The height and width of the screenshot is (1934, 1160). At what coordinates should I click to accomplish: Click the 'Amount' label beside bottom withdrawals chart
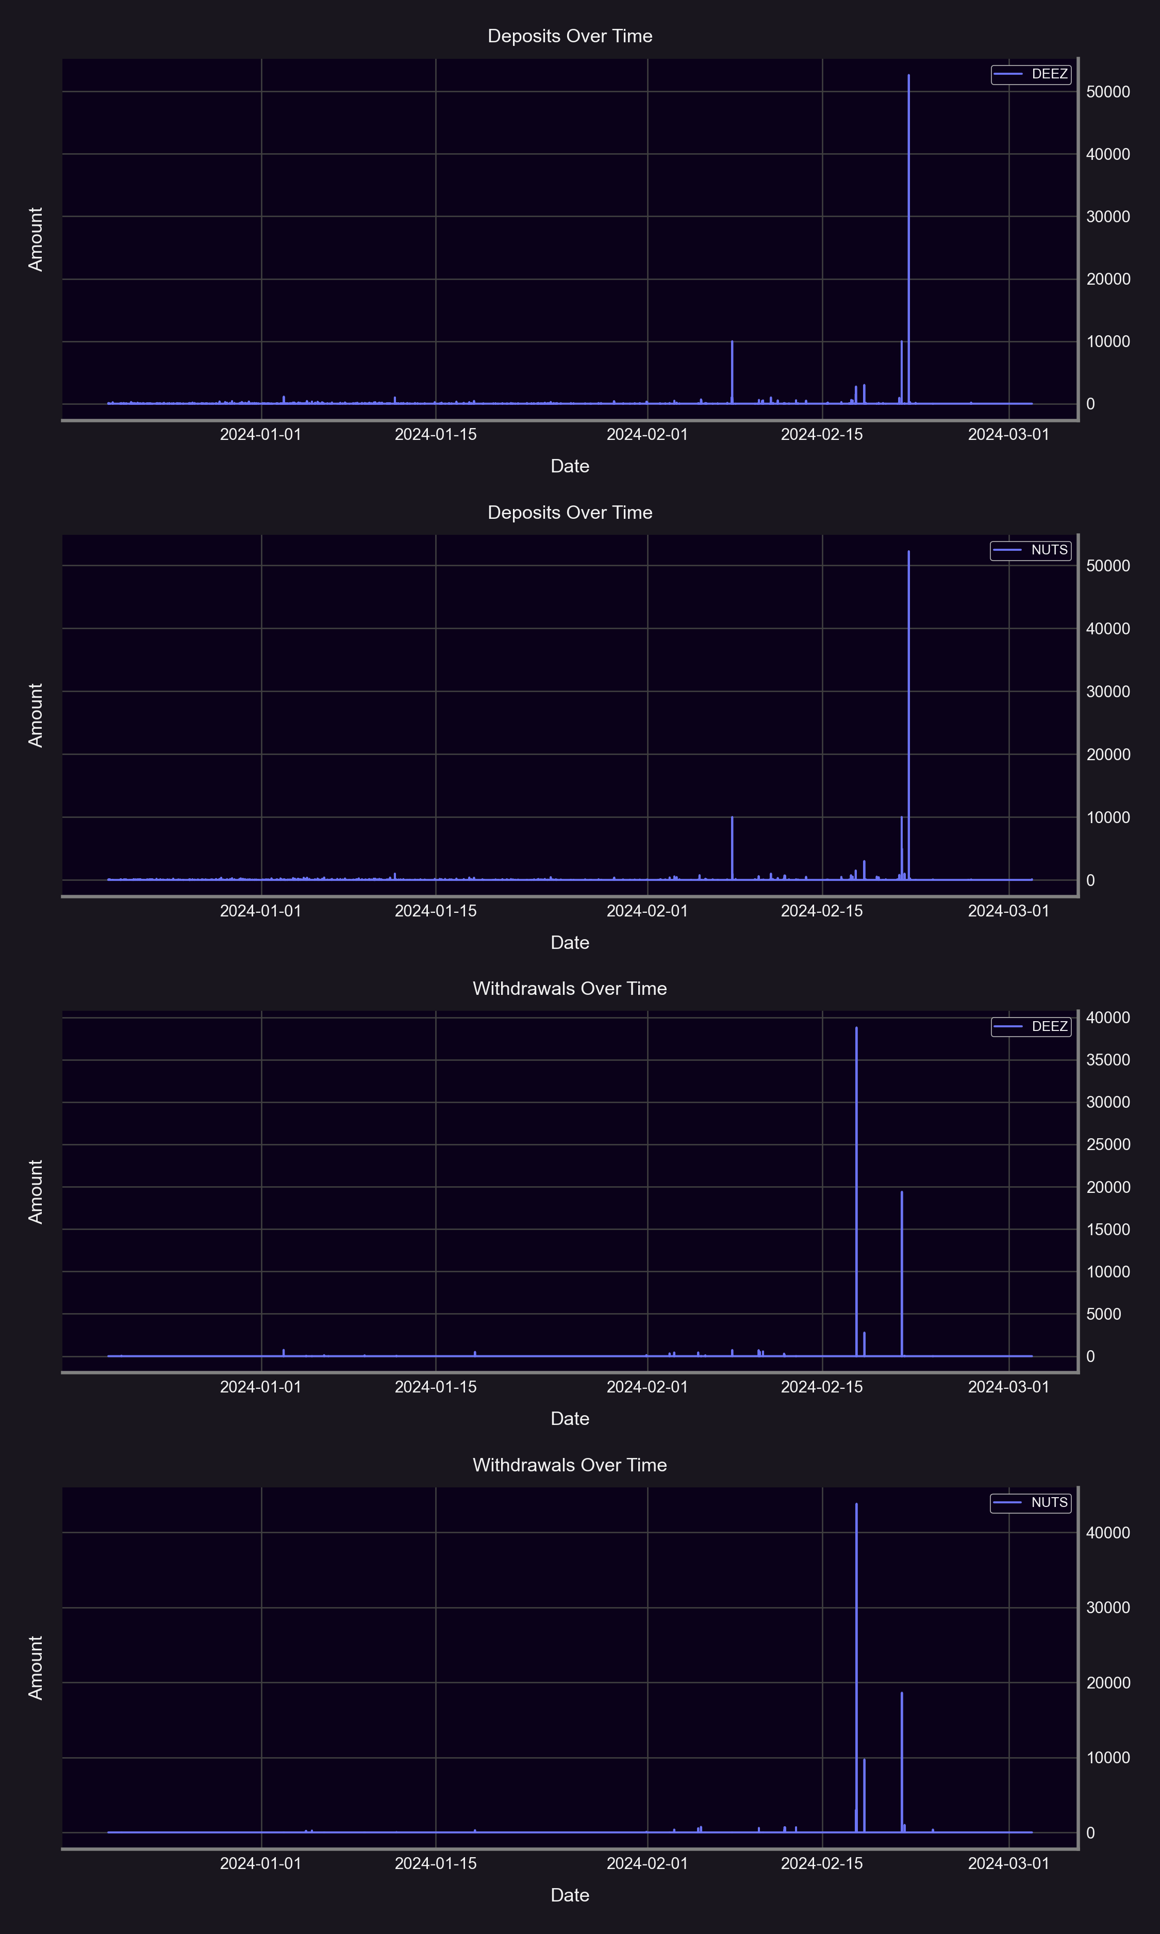click(x=36, y=1667)
